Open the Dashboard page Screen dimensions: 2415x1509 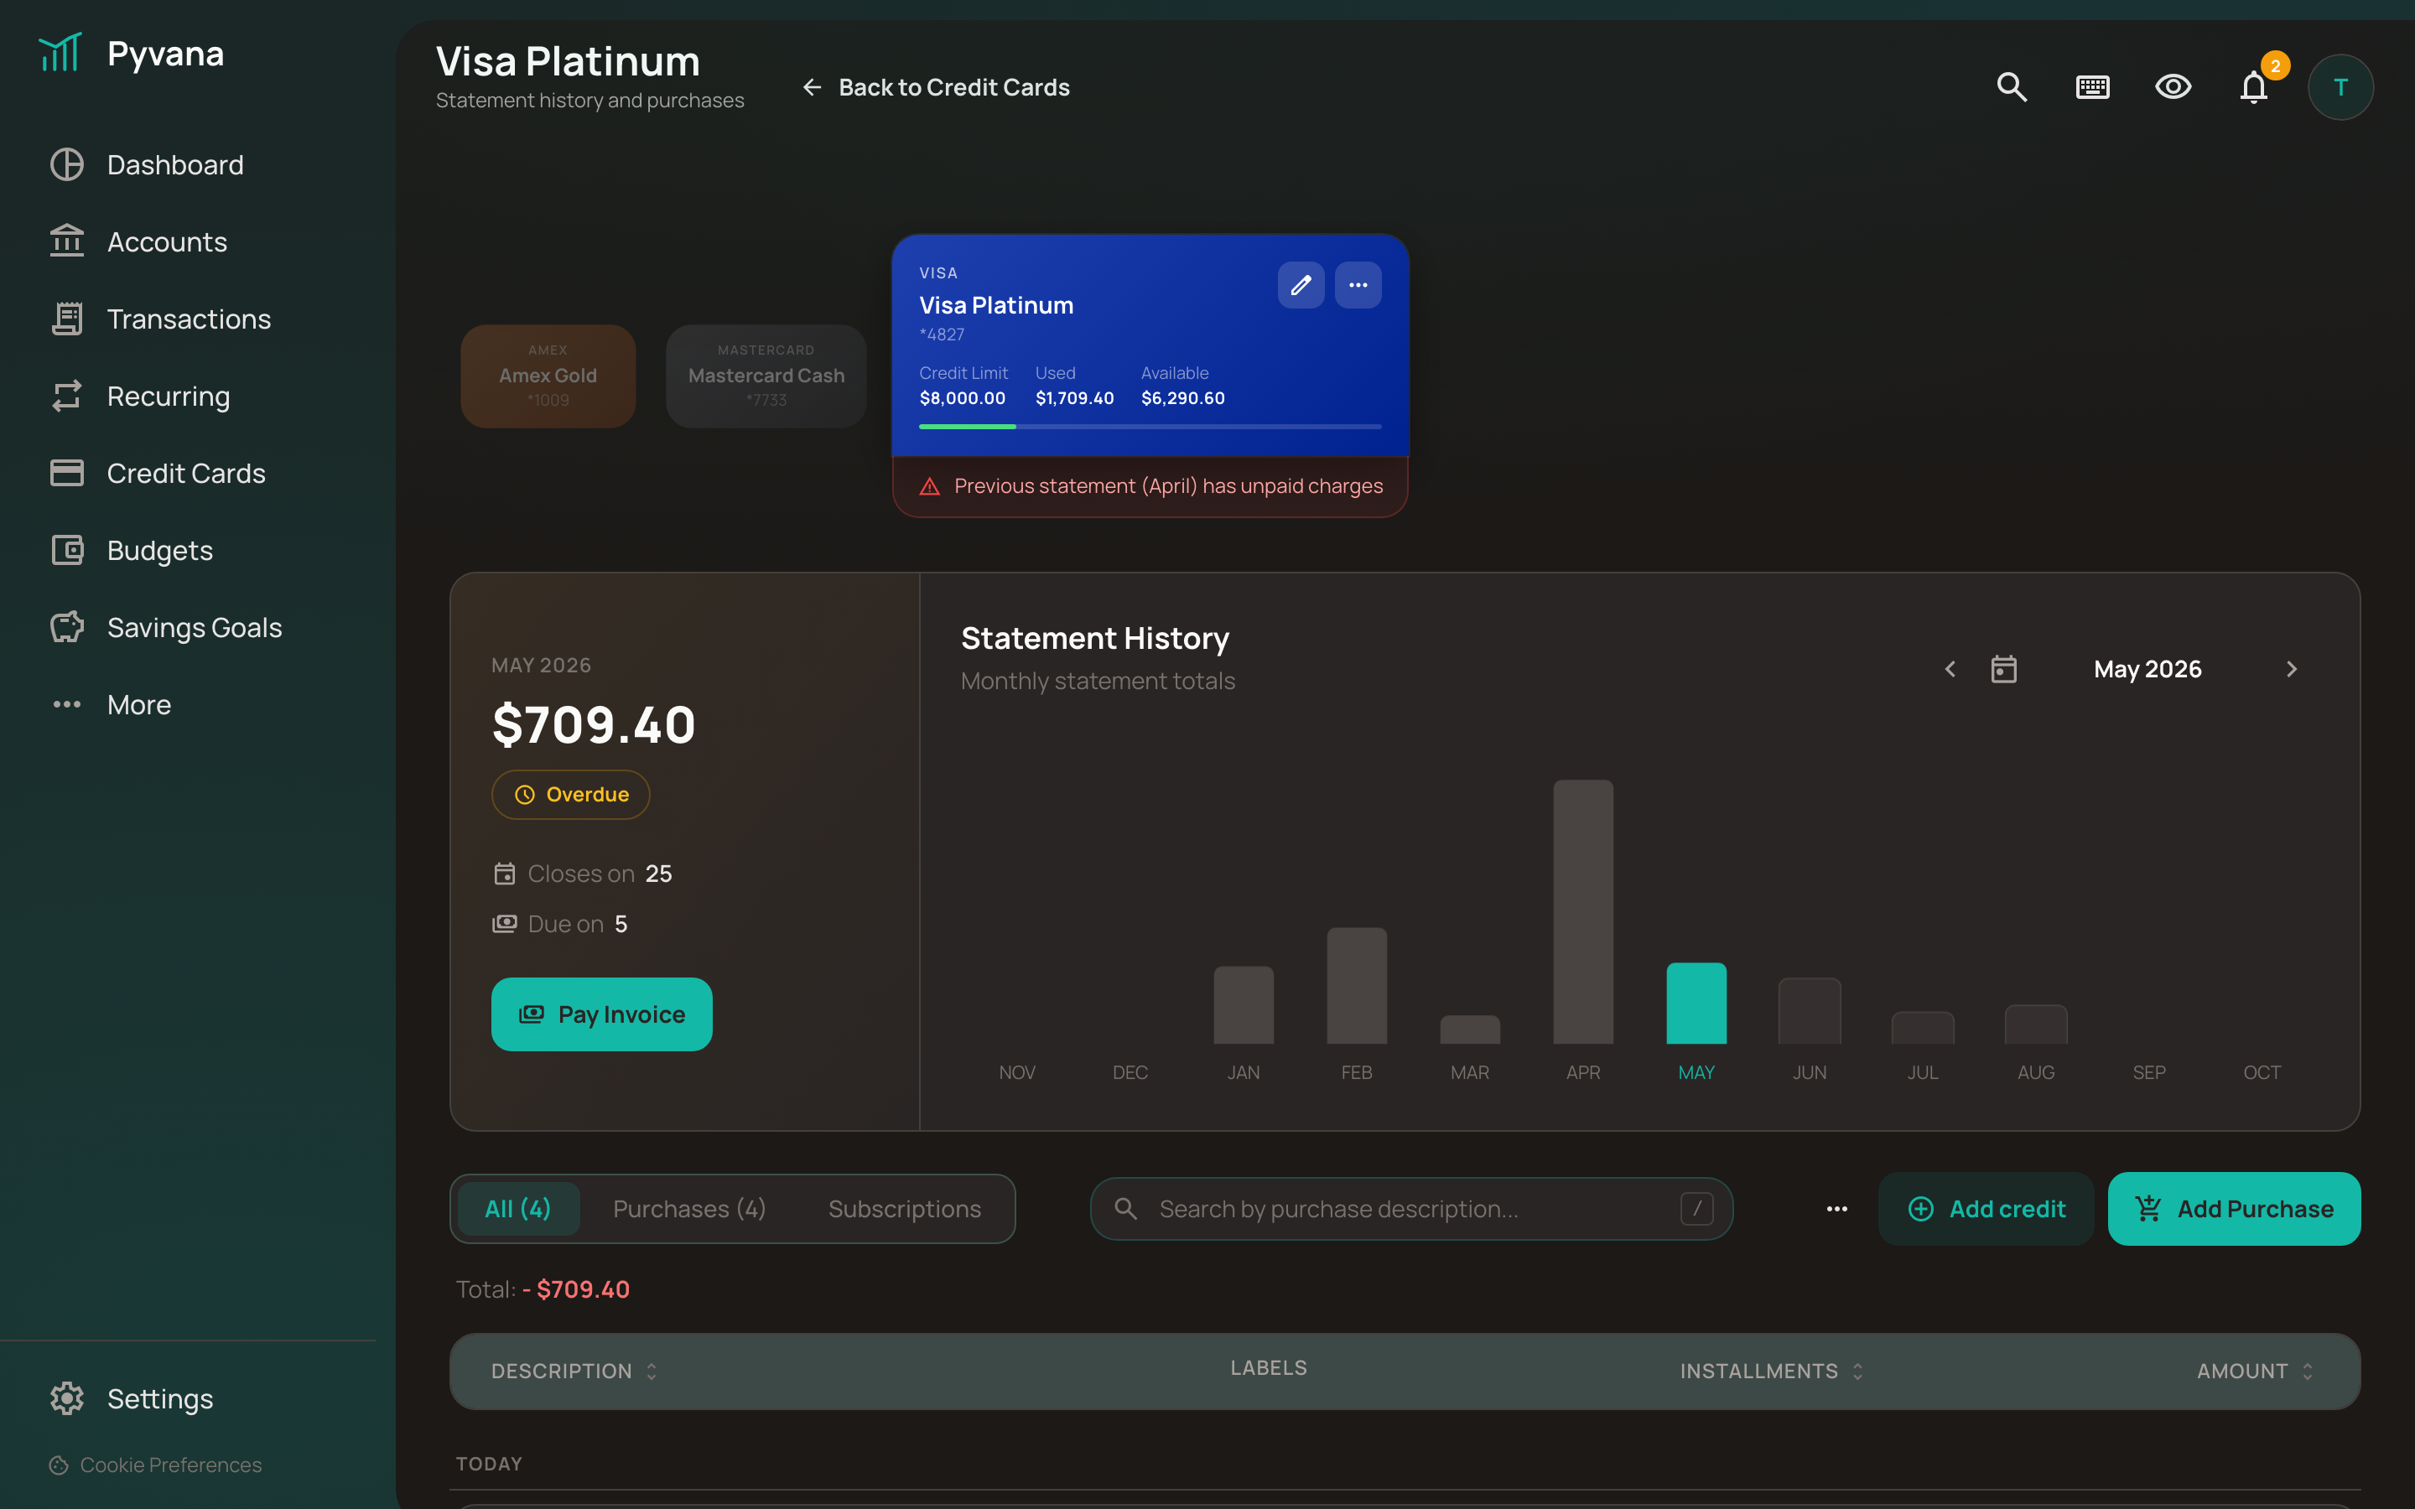(x=147, y=164)
